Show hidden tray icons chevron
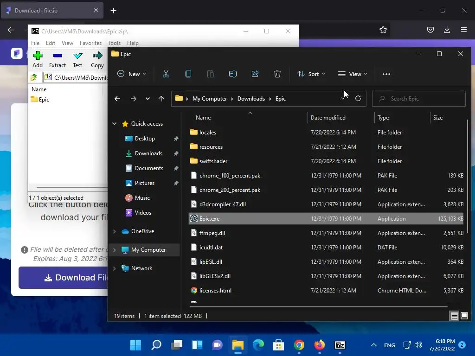The image size is (475, 356). (374, 345)
